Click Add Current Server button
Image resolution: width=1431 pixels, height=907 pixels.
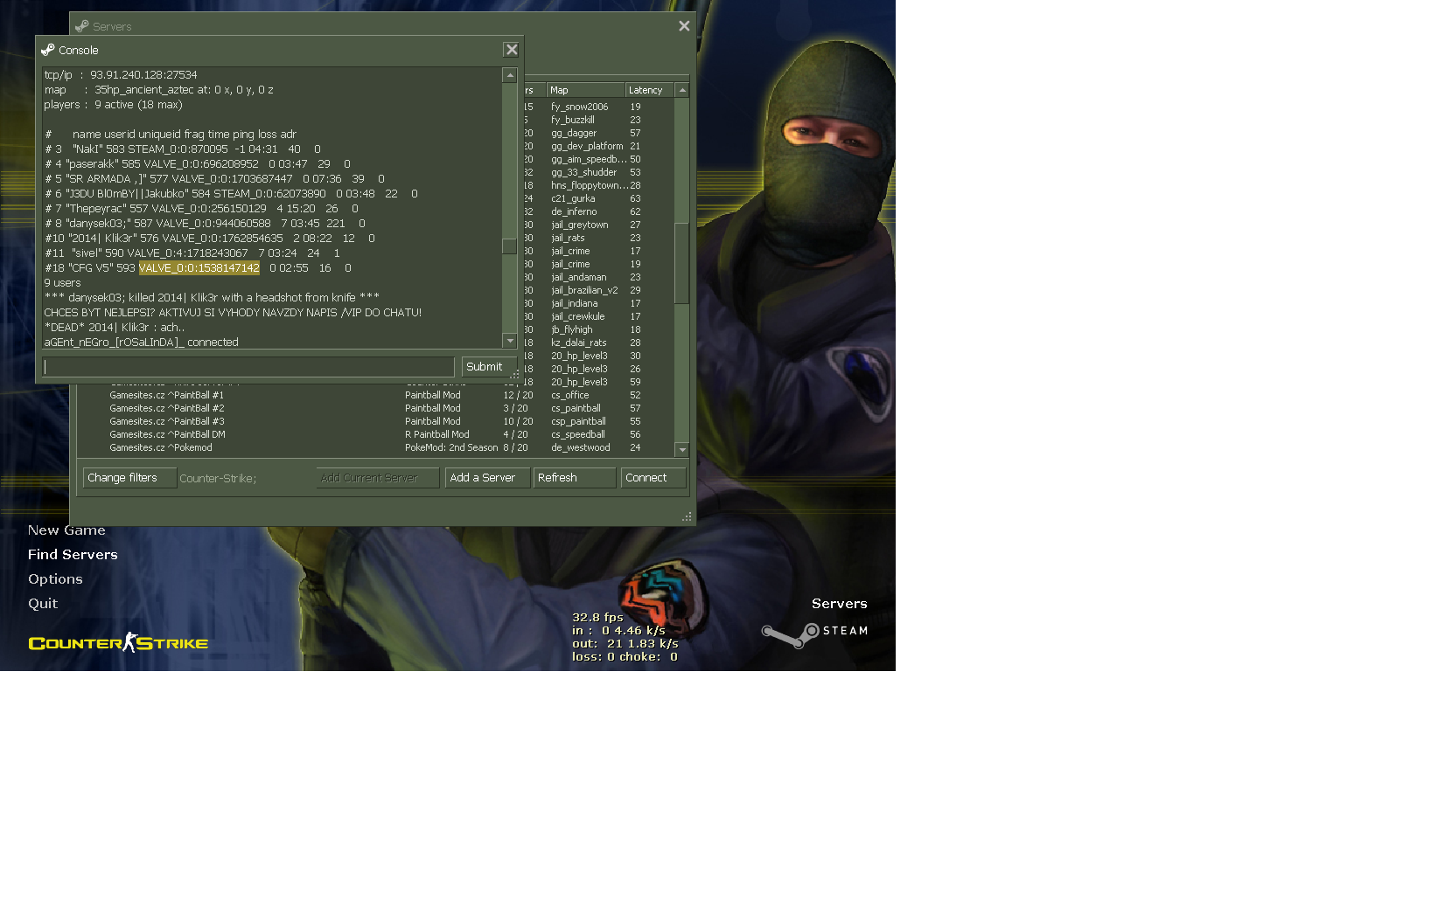click(x=378, y=478)
